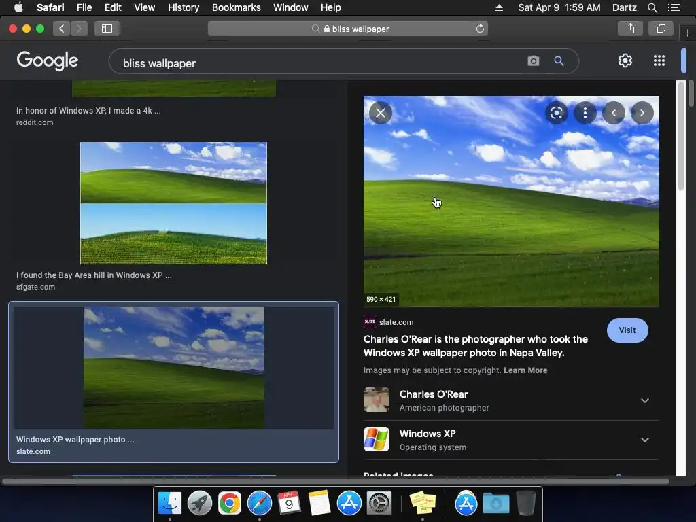Click "I found the Bay Area hill" caption
The height and width of the screenshot is (522, 696).
point(94,275)
